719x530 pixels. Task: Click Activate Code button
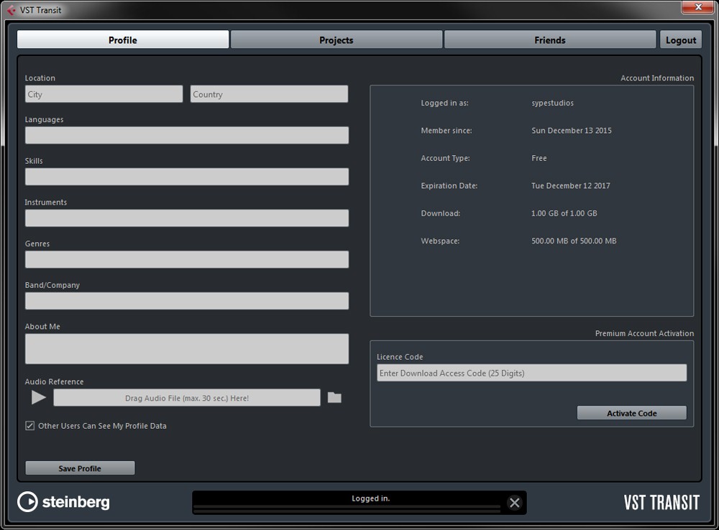[x=631, y=413]
